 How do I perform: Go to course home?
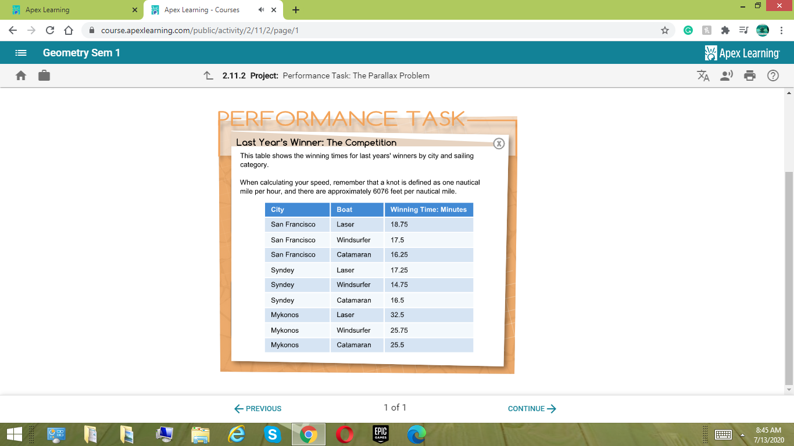tap(20, 75)
